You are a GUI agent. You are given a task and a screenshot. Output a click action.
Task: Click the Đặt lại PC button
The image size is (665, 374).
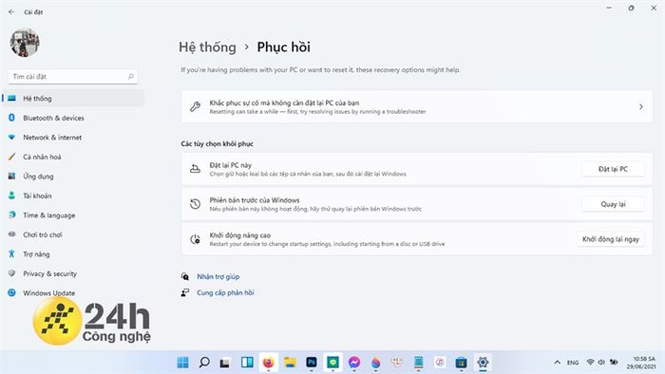click(613, 169)
